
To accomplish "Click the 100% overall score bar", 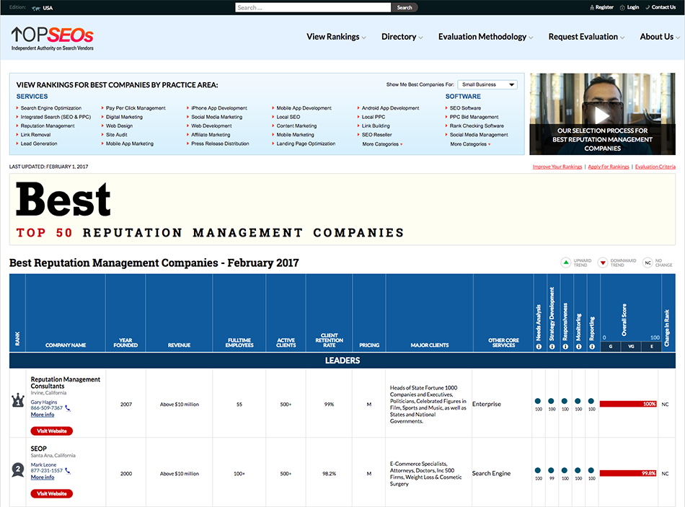I will coord(628,404).
